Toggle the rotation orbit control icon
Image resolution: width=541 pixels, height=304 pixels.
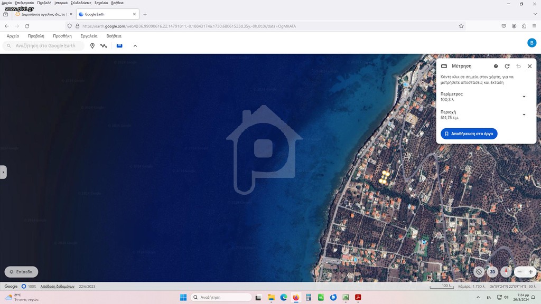(x=479, y=272)
